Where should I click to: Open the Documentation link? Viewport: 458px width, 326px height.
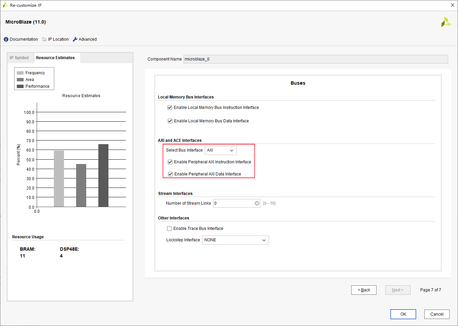[24, 39]
